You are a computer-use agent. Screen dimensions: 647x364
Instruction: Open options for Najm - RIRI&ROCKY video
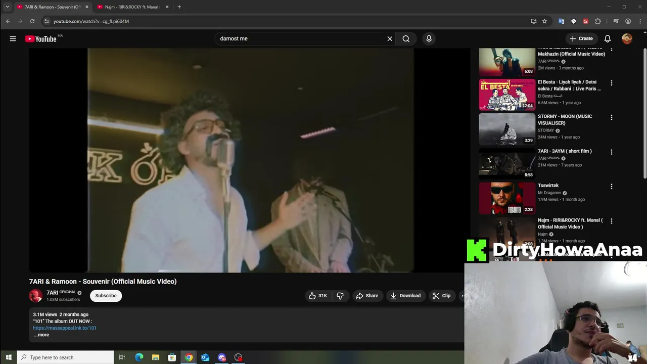tap(611, 221)
